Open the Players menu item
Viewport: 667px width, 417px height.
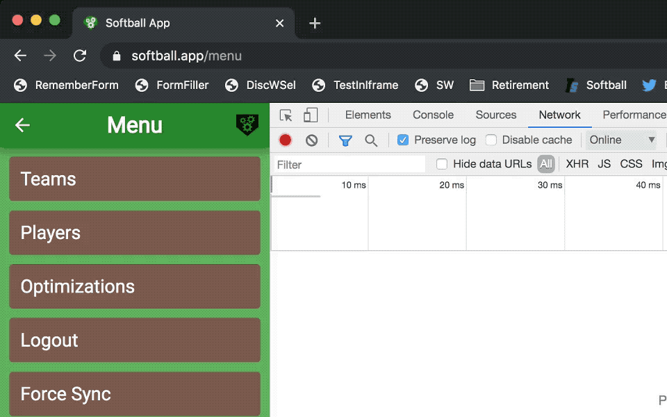click(135, 233)
